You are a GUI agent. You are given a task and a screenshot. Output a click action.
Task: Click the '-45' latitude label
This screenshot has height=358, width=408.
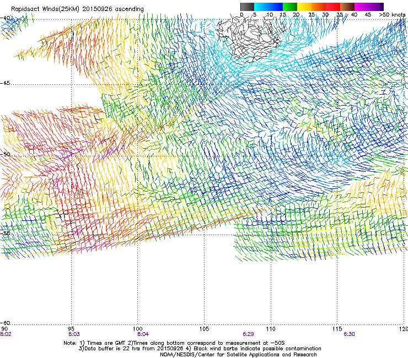(5, 83)
